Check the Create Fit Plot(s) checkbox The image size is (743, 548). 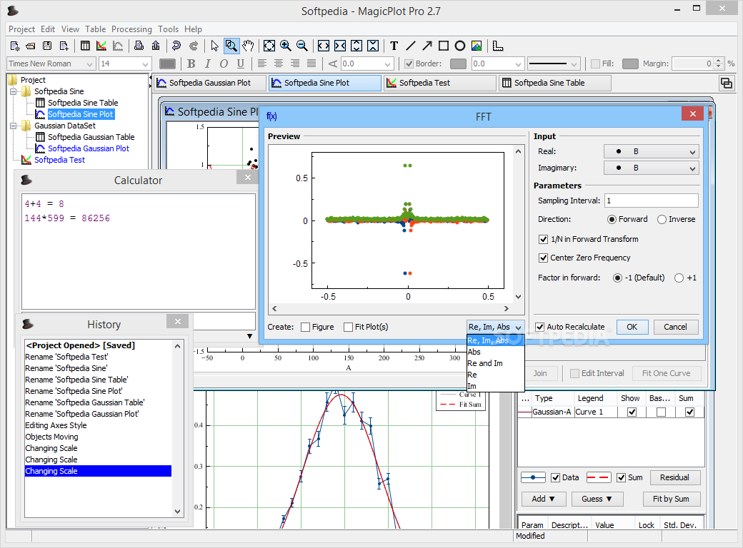click(x=349, y=327)
